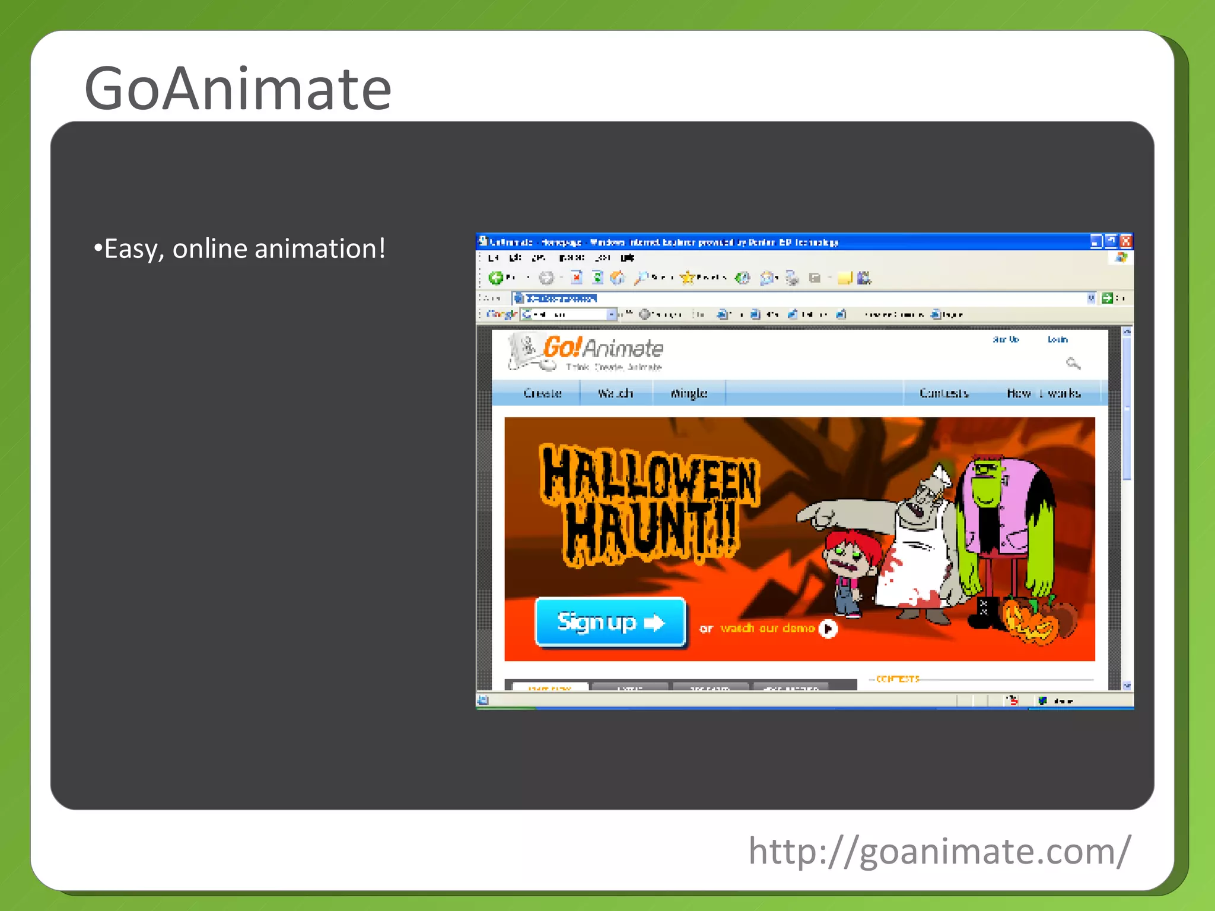Click the search magnifier on the GoAnimate page
Image resolution: width=1215 pixels, height=911 pixels.
tap(1073, 363)
